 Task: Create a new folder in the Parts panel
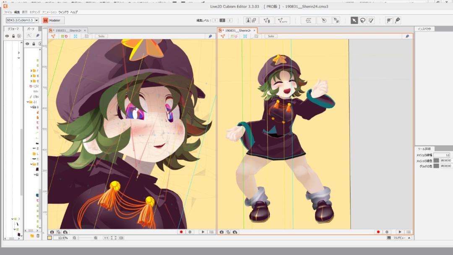coord(32,236)
